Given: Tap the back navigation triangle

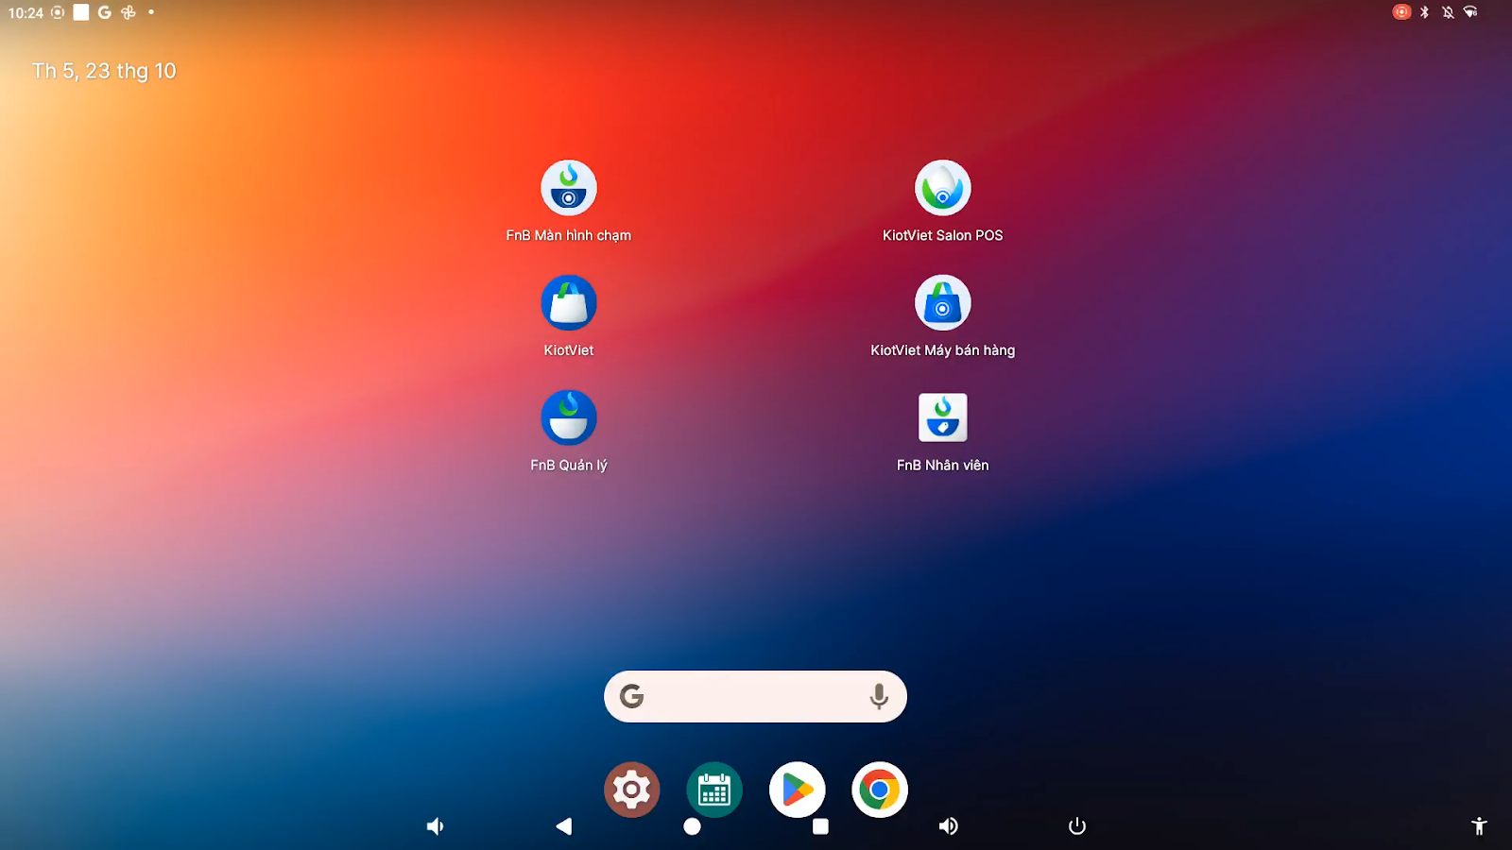Looking at the screenshot, I should pyautogui.click(x=564, y=826).
